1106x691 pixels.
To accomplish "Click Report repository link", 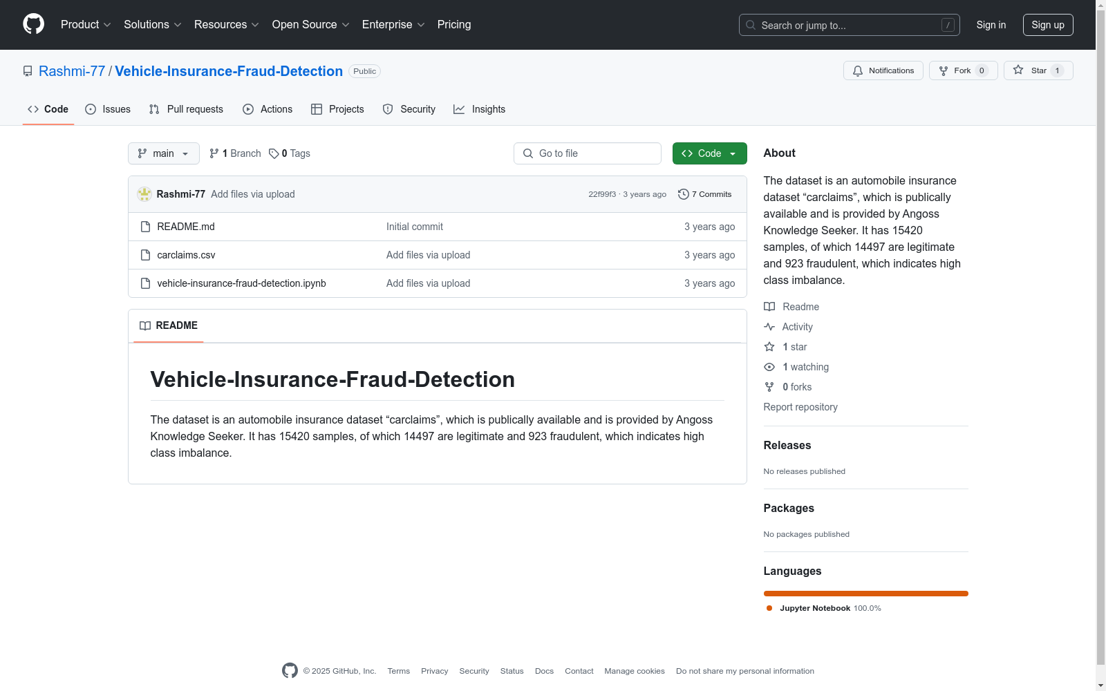I will pyautogui.click(x=800, y=407).
